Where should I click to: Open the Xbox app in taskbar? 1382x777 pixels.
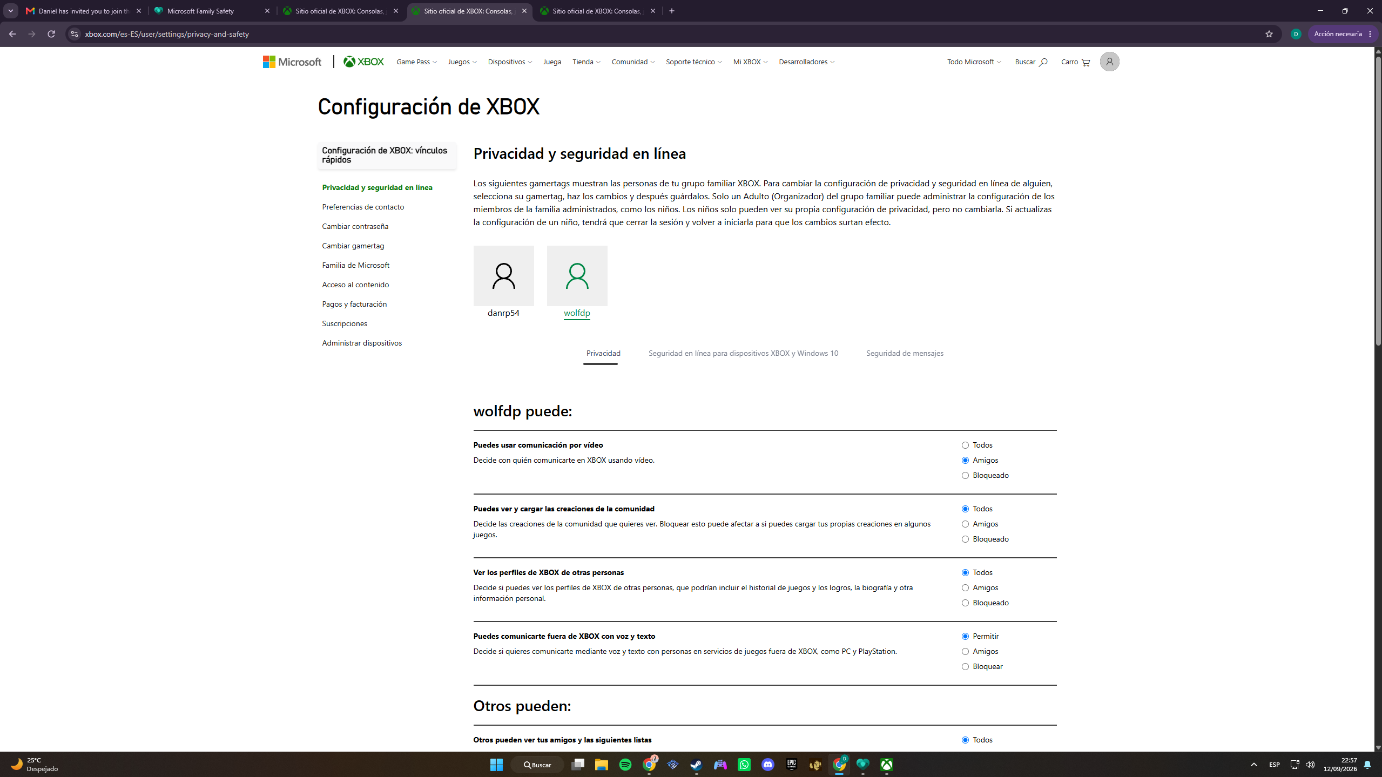886,765
